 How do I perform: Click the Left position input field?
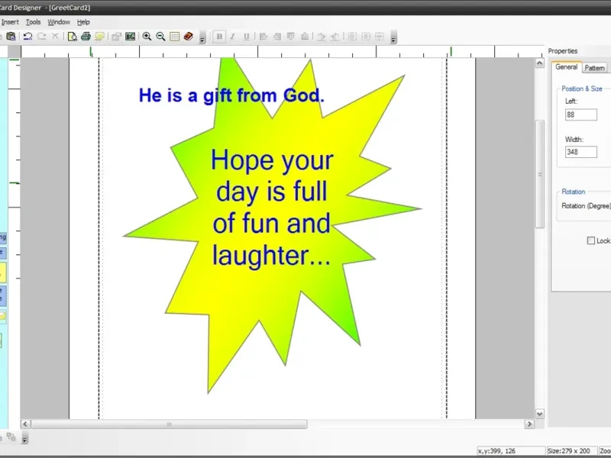[x=580, y=114]
